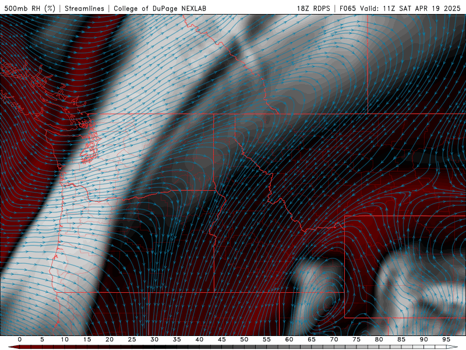Click the colorbar label "70"
Screen dimensions: 466x350
(x=334, y=339)
